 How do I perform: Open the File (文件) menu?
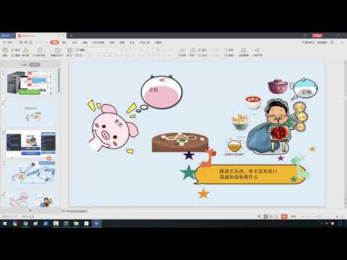coord(7,43)
